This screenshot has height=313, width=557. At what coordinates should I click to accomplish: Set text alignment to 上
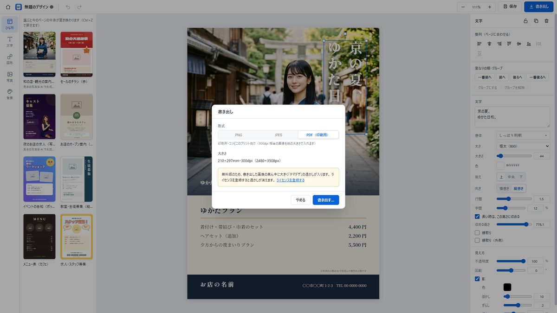[x=501, y=177]
